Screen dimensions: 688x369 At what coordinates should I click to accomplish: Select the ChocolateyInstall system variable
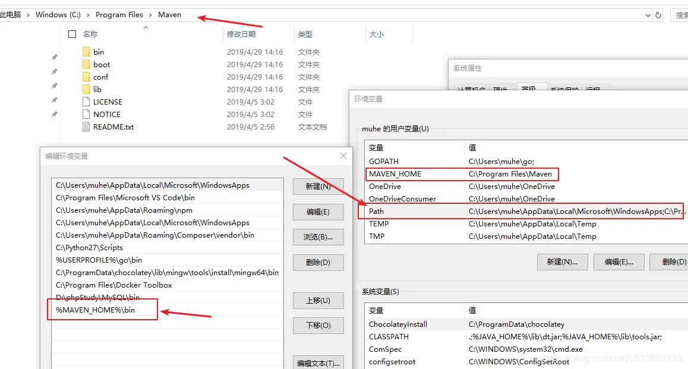(x=526, y=324)
